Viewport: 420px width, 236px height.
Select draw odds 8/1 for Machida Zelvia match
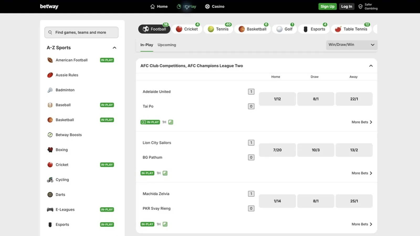(x=316, y=201)
